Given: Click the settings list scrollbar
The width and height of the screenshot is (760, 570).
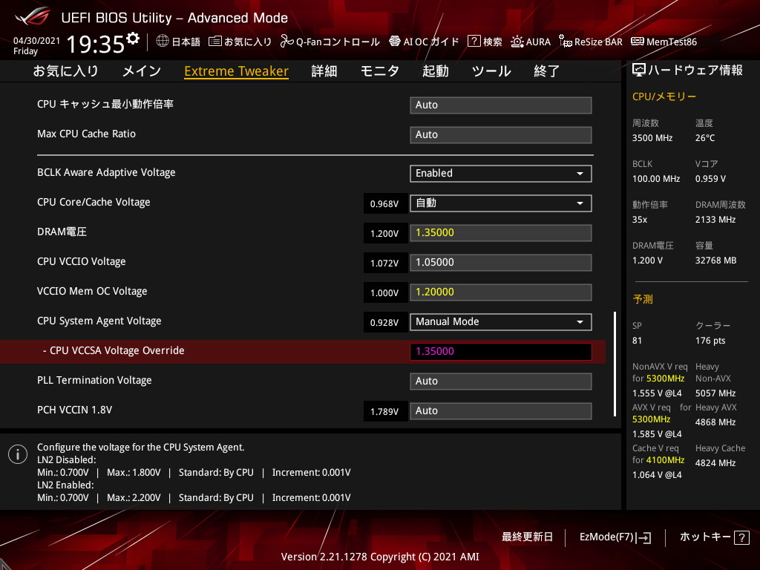Looking at the screenshot, I should (615, 364).
